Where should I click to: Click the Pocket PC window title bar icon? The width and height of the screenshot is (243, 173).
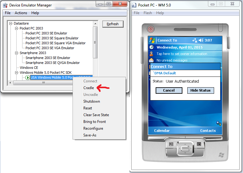click(134, 5)
